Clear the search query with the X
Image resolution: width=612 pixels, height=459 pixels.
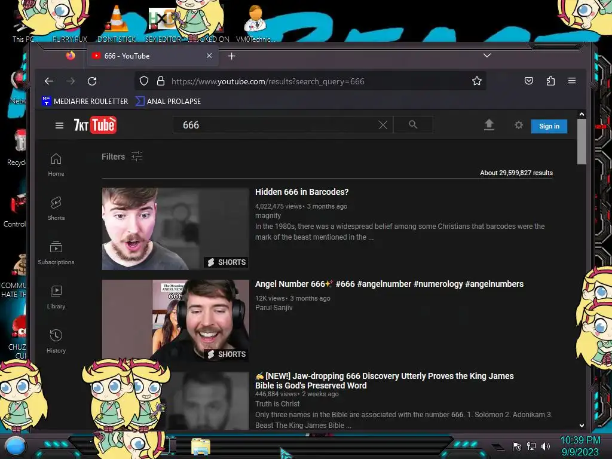383,125
